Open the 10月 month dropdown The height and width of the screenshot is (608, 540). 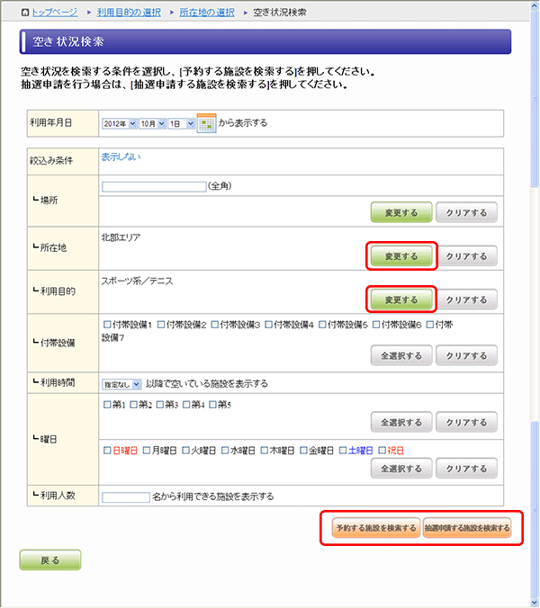[152, 124]
